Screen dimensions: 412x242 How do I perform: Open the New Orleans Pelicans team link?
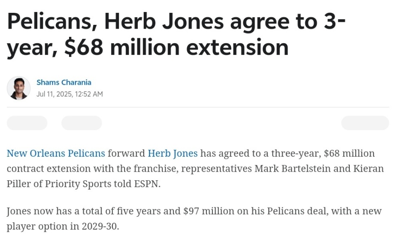56,153
